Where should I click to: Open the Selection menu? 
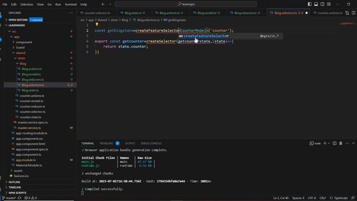pyautogui.click(x=27, y=4)
